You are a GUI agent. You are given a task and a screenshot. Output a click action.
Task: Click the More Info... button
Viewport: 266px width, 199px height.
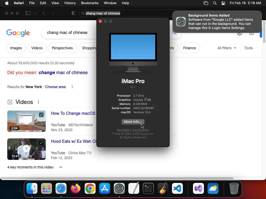[133, 122]
